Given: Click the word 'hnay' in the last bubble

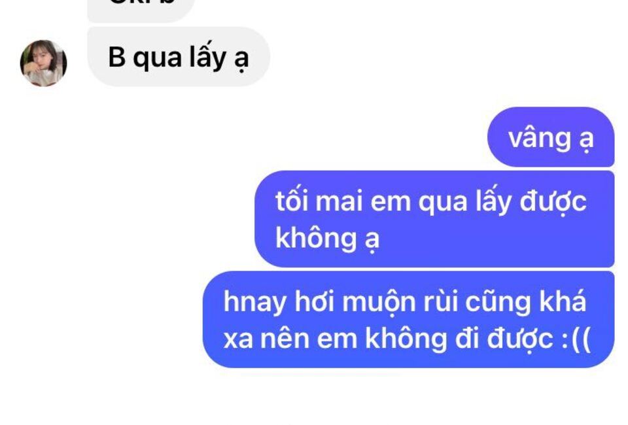Looking at the screenshot, I should pyautogui.click(x=254, y=303).
